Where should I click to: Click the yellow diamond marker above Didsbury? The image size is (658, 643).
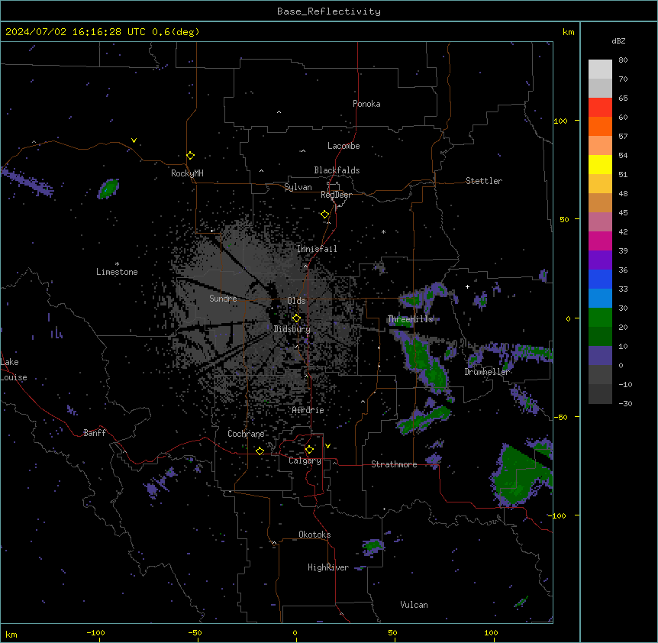point(296,318)
